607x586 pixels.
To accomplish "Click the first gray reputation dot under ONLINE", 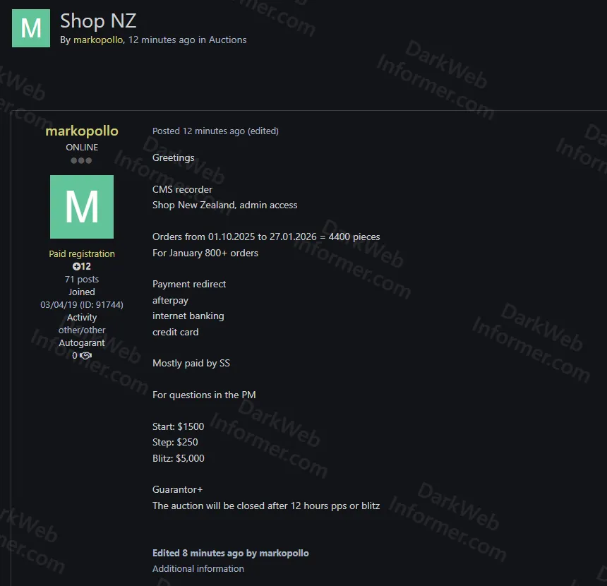I will coord(72,160).
